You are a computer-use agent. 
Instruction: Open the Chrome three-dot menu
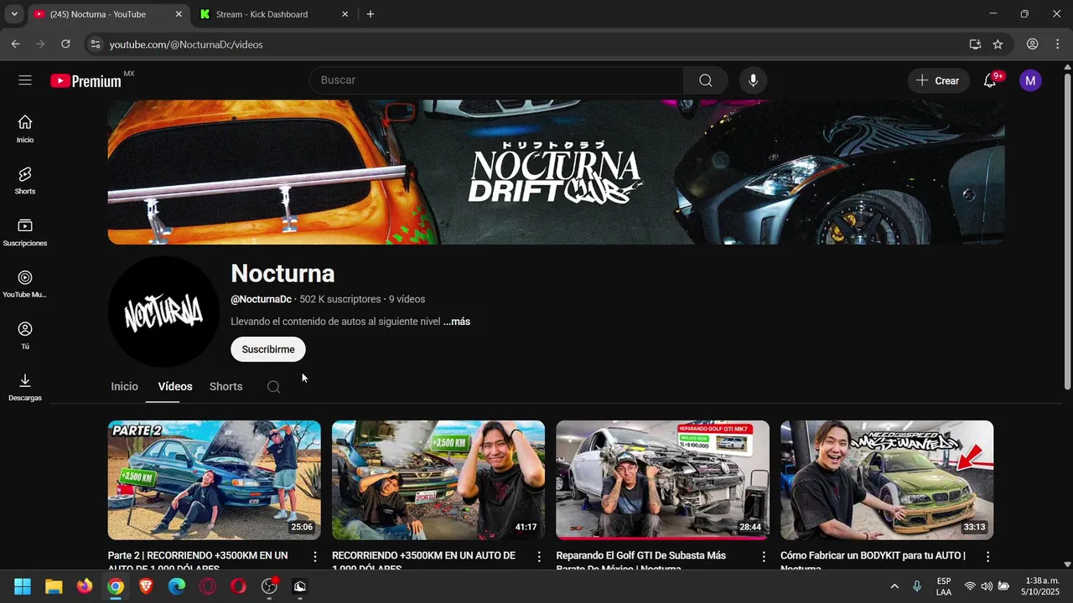(x=1058, y=44)
